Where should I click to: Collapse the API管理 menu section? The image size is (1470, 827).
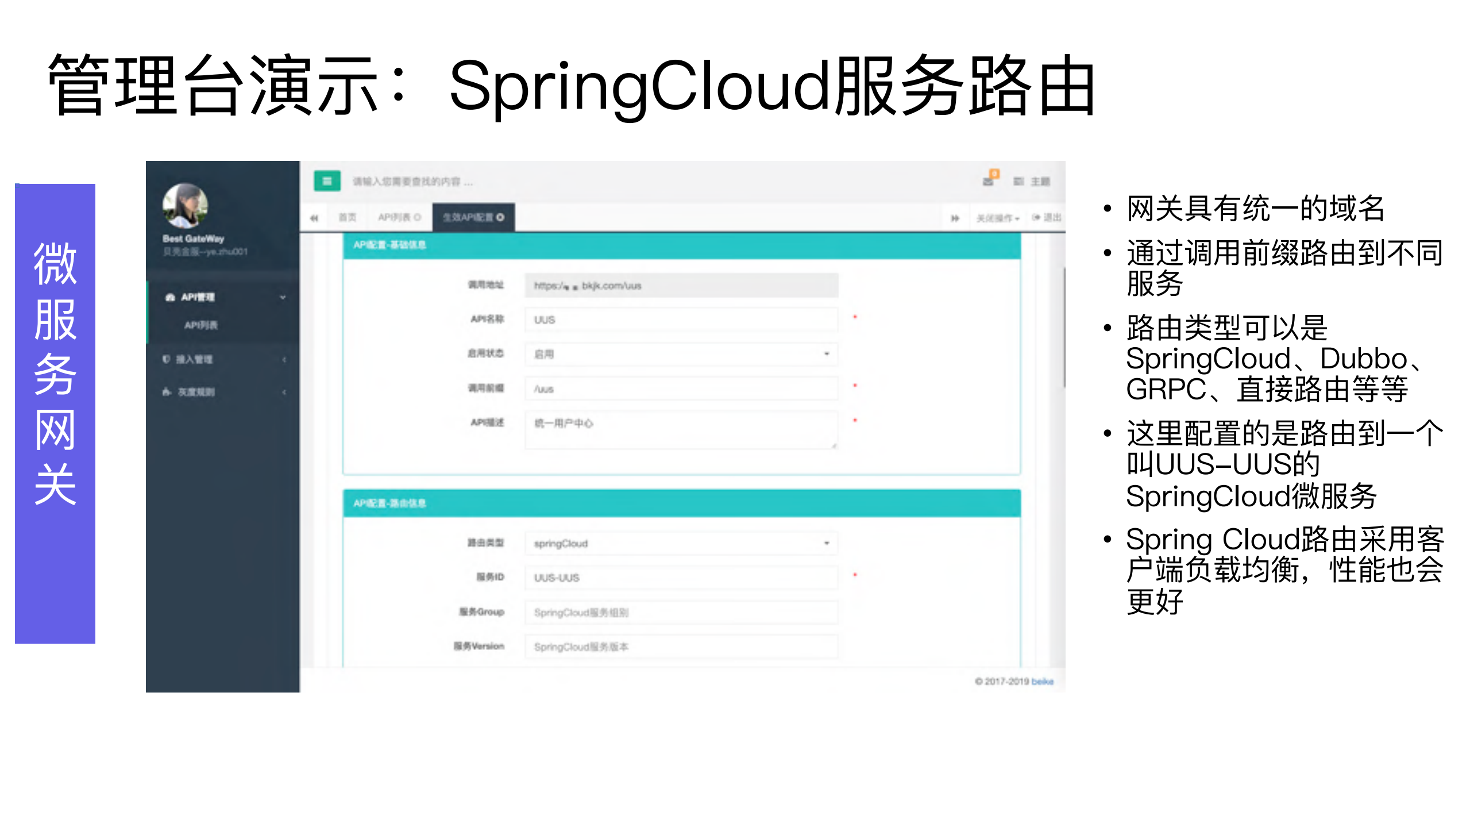[283, 298]
